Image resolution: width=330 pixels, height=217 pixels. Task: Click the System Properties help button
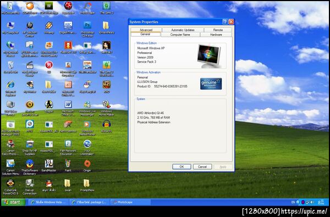coord(225,21)
